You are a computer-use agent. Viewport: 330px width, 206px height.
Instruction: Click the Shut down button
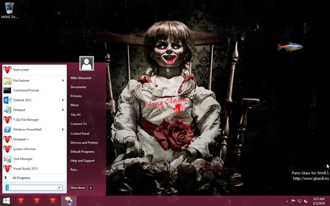tap(78, 188)
